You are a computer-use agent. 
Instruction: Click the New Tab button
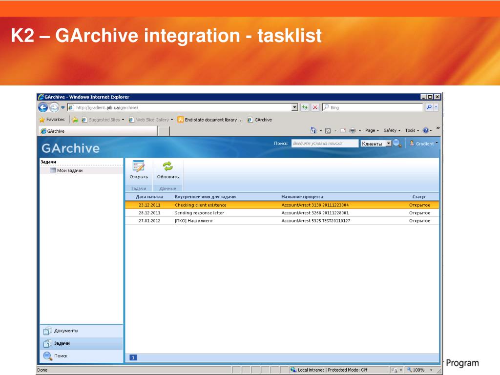tap(164, 131)
